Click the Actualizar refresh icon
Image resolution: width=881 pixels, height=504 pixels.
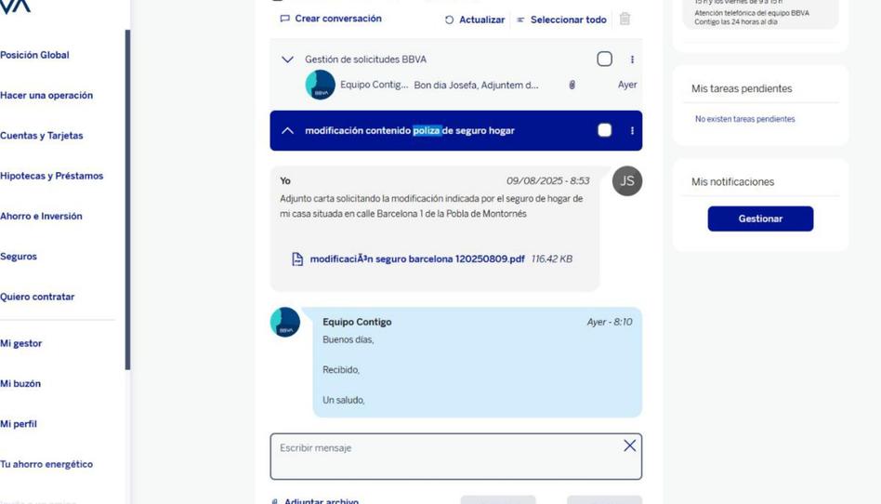coord(449,20)
